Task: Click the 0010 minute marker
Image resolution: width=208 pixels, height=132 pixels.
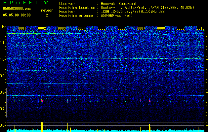Action: click(x=200, y=28)
